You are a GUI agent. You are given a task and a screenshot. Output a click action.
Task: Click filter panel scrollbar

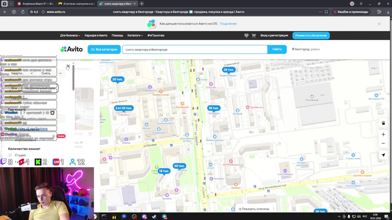[x=73, y=77]
